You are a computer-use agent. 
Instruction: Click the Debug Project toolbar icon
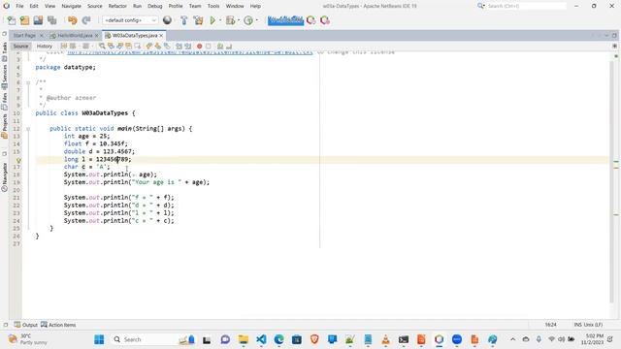[230, 20]
